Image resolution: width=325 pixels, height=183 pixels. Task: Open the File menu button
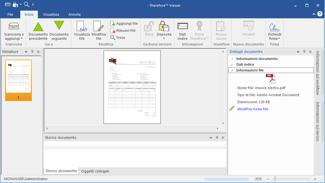[x=10, y=14]
